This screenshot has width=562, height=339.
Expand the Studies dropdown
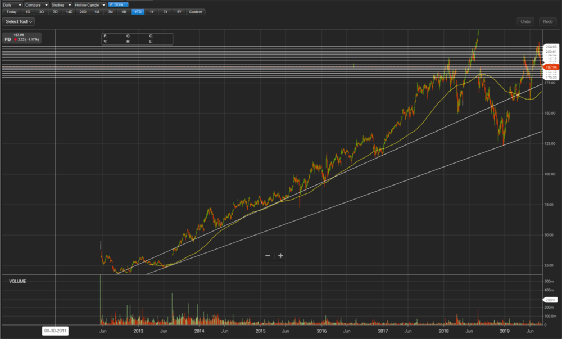tap(60, 4)
